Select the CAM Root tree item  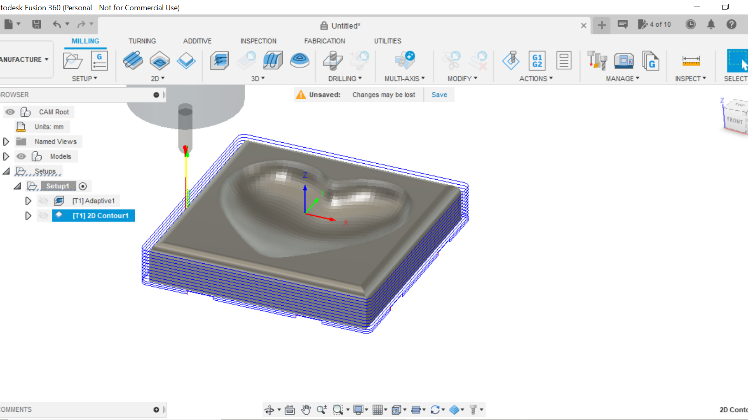tap(54, 112)
